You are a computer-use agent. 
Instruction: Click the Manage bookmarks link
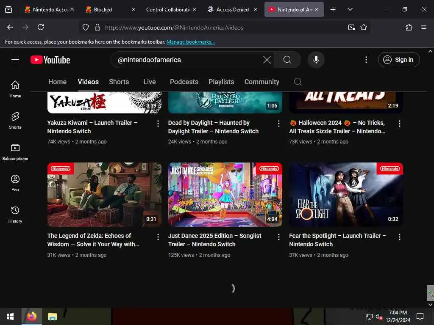coord(190,42)
